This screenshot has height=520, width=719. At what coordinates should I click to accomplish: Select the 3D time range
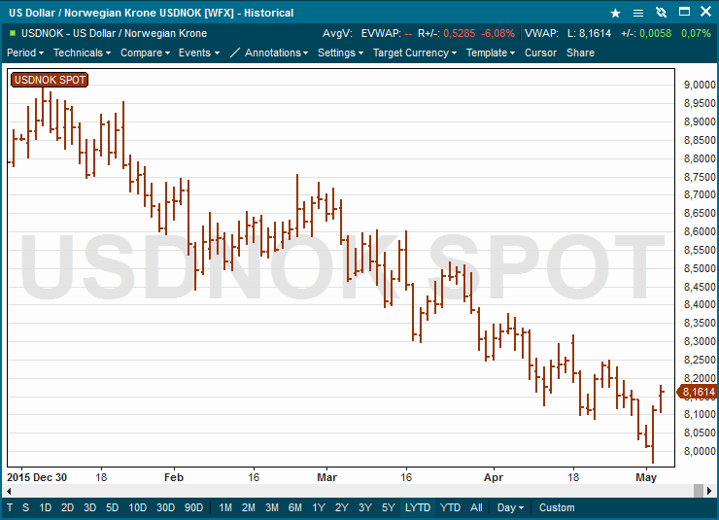89,507
